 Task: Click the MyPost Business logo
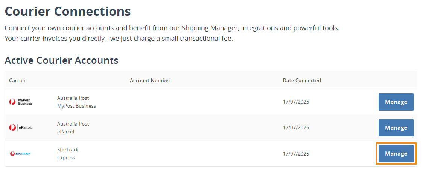click(x=21, y=102)
